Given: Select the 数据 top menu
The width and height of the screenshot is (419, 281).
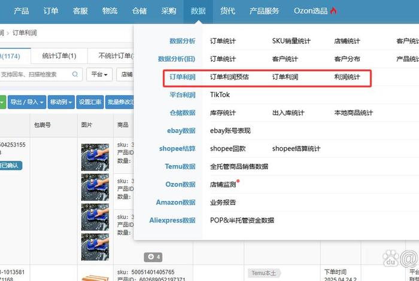Looking at the screenshot, I should click(198, 11).
